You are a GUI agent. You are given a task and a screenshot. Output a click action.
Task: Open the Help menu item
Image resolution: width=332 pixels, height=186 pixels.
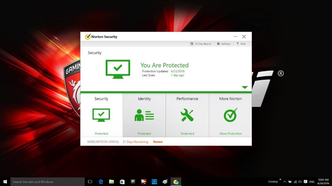coord(241,44)
